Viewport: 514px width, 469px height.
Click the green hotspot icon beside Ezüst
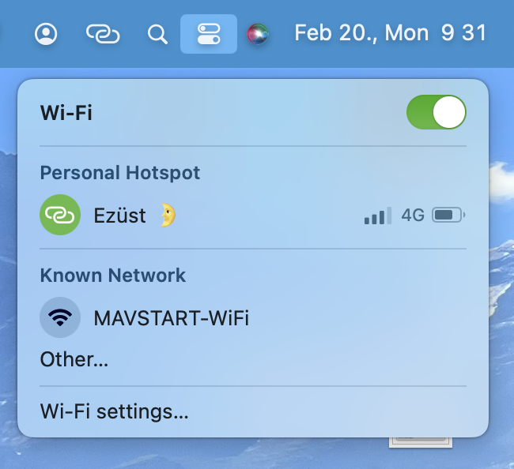pos(60,215)
